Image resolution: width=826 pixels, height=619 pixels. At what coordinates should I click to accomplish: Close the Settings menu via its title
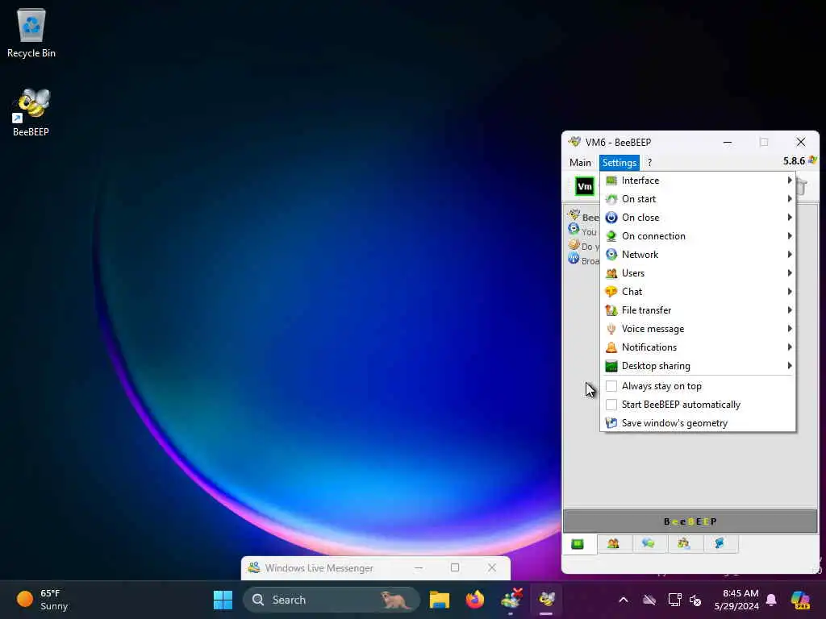(x=619, y=163)
